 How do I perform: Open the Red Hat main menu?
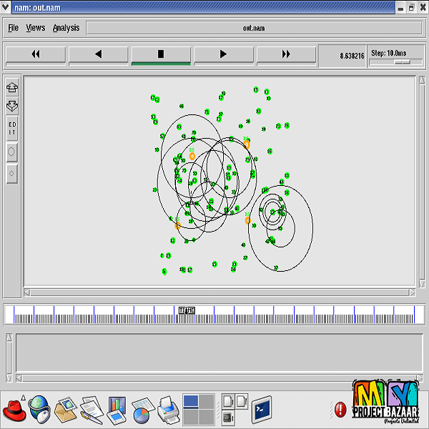pos(14,410)
